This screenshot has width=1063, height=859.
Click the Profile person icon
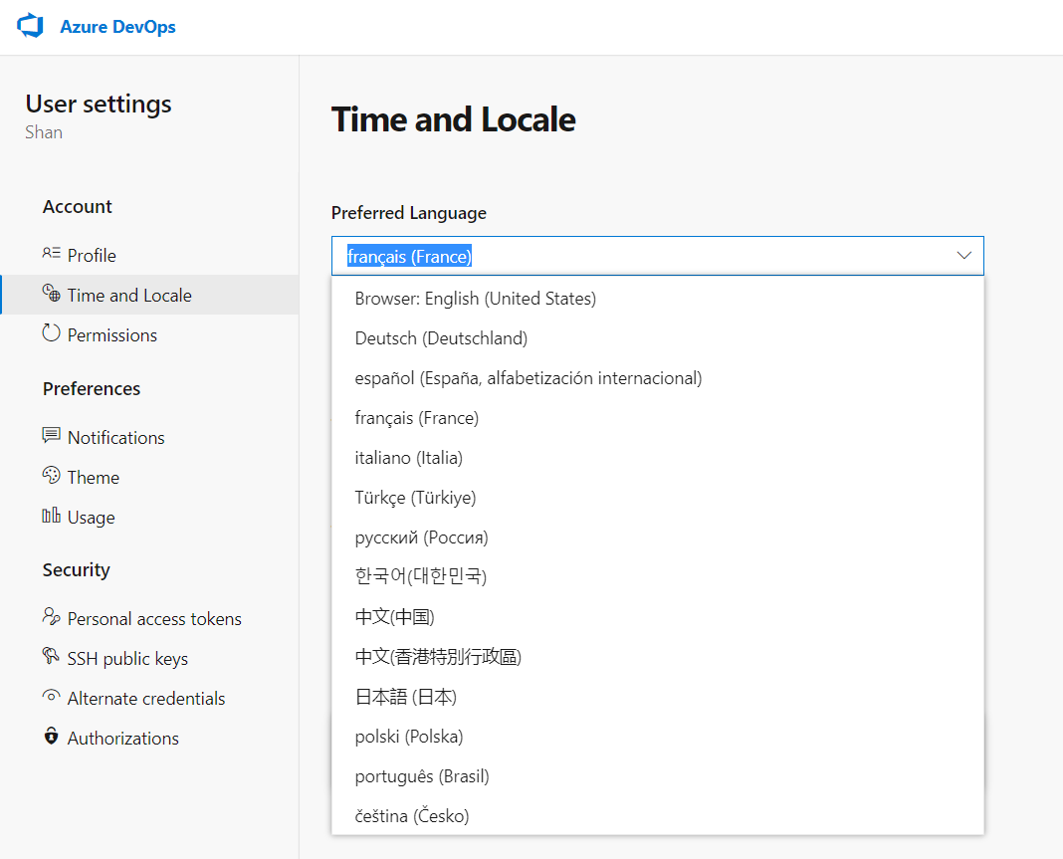pyautogui.click(x=51, y=254)
